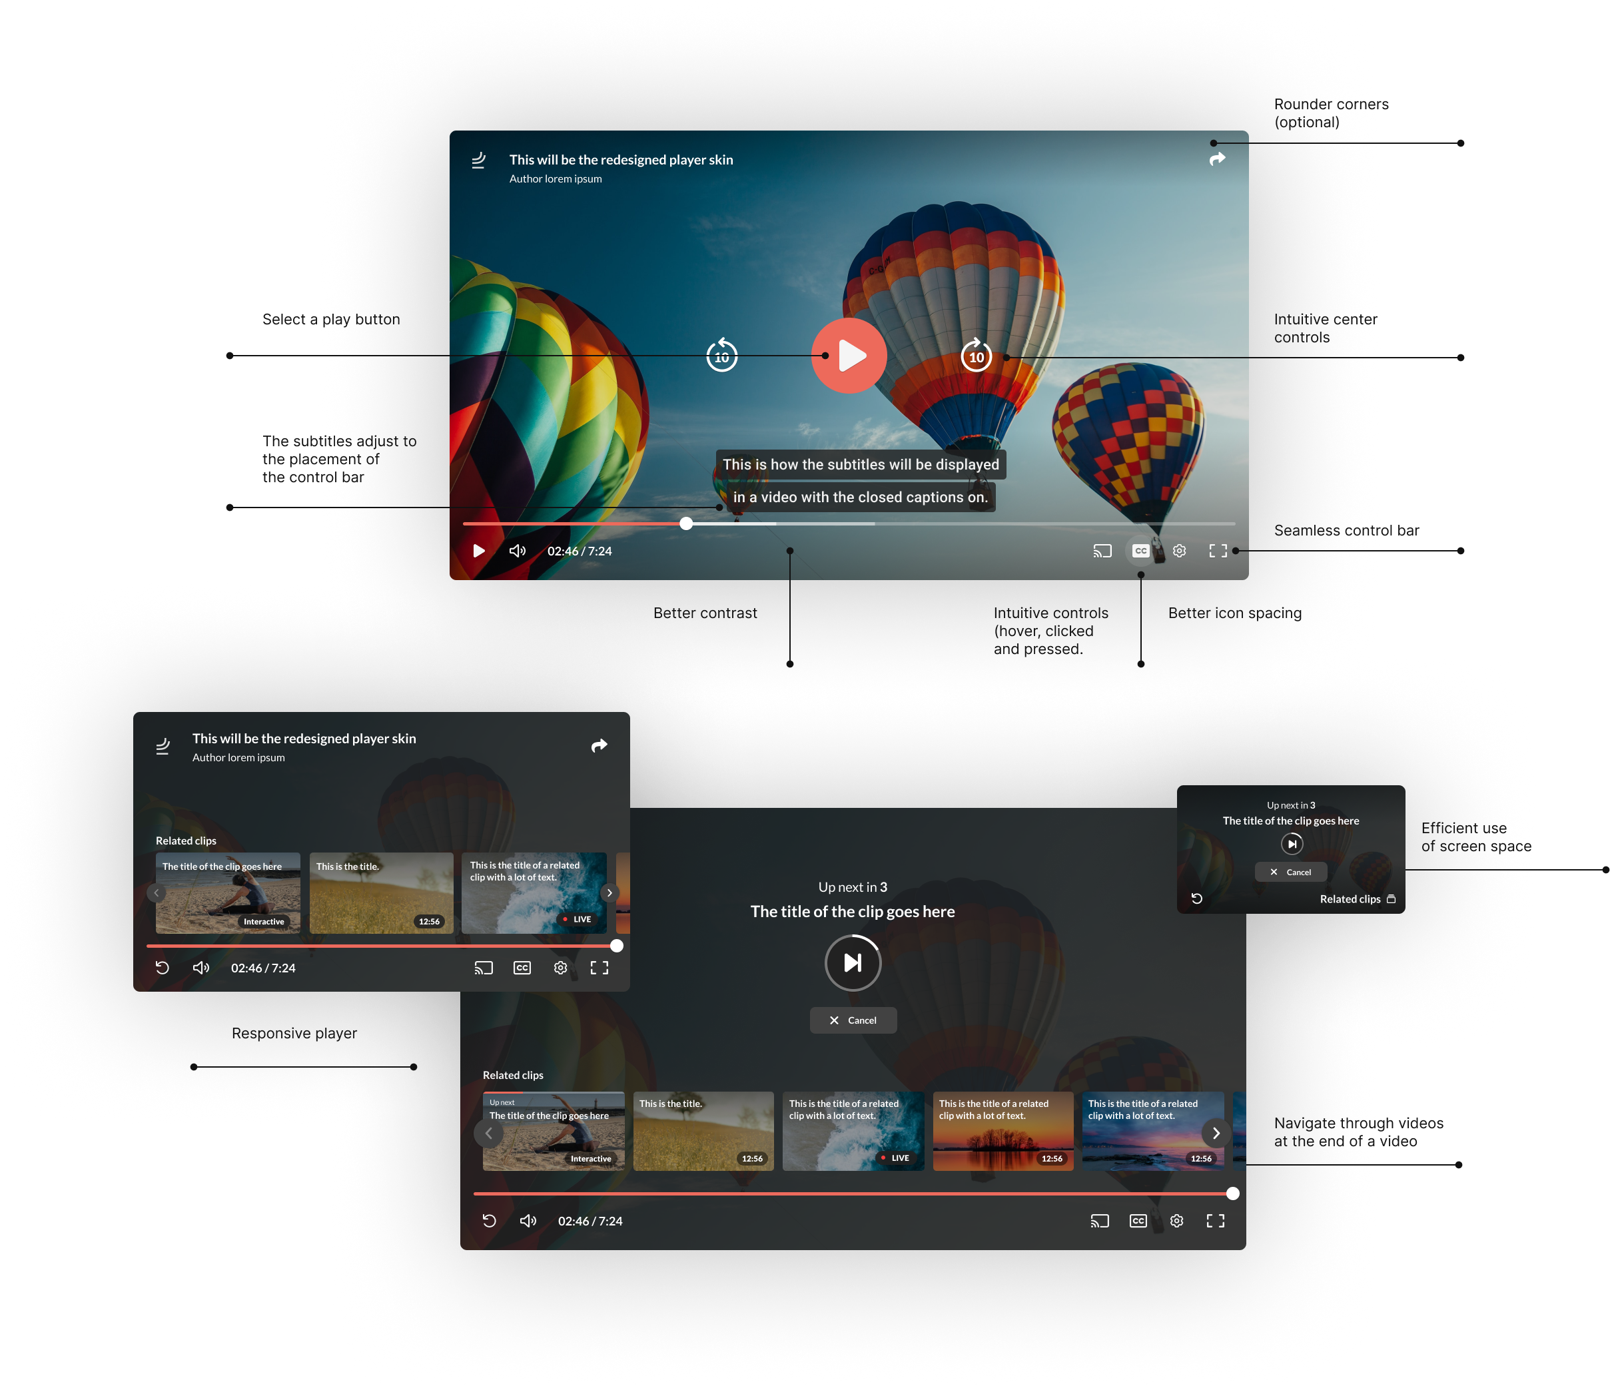This screenshot has width=1610, height=1386.
Task: Click play-next icon in mini player
Action: (x=1292, y=844)
